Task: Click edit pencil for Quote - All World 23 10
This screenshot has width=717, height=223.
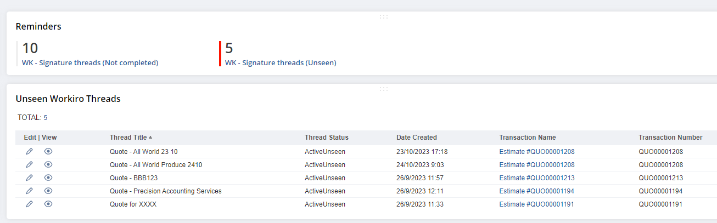Action: [30, 152]
